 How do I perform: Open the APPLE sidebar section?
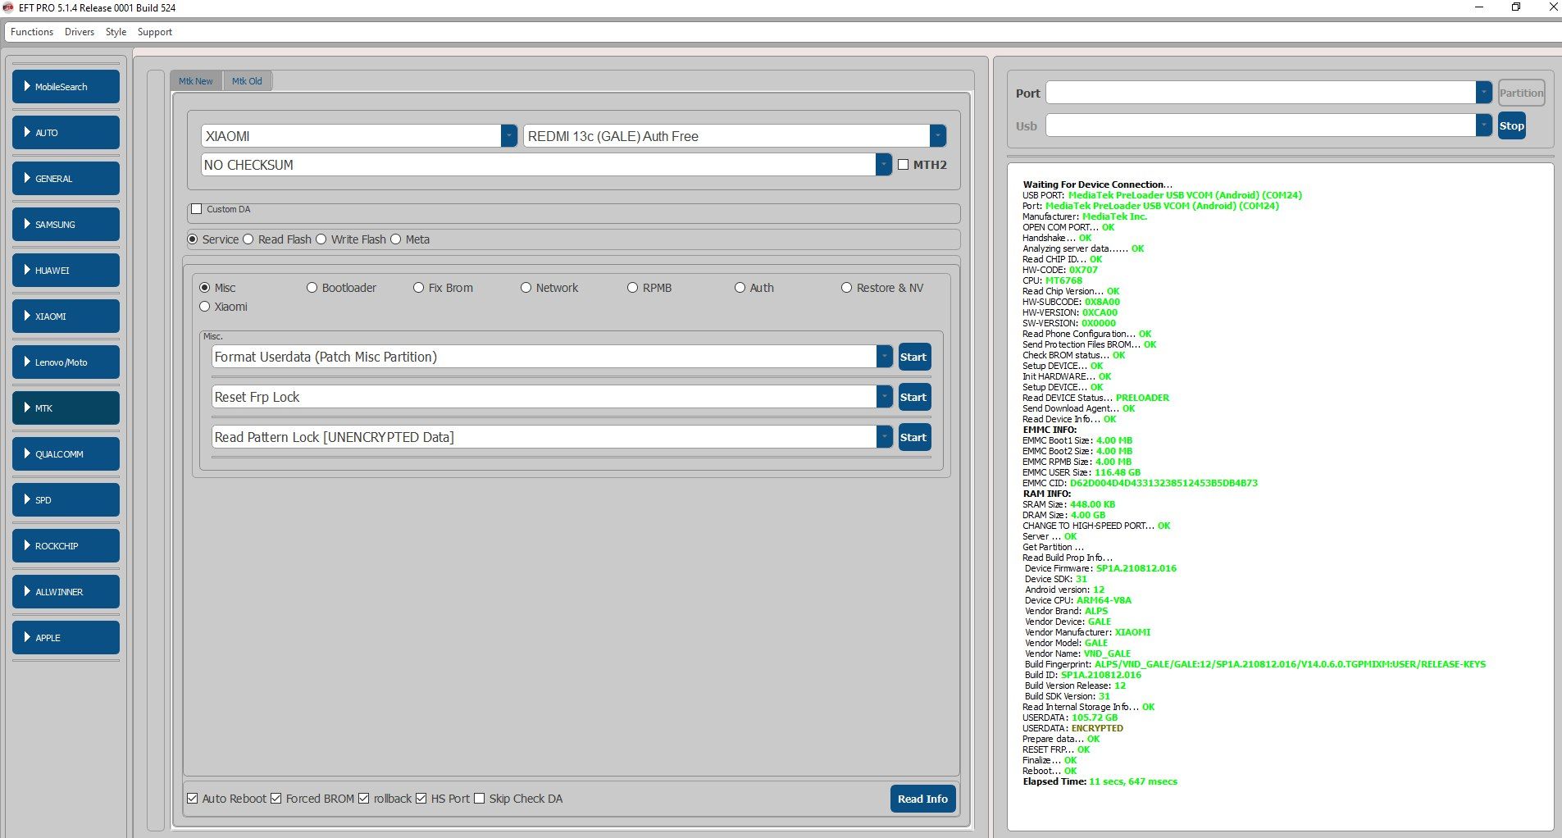click(66, 638)
